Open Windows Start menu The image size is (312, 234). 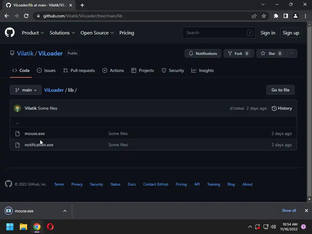[10, 227]
